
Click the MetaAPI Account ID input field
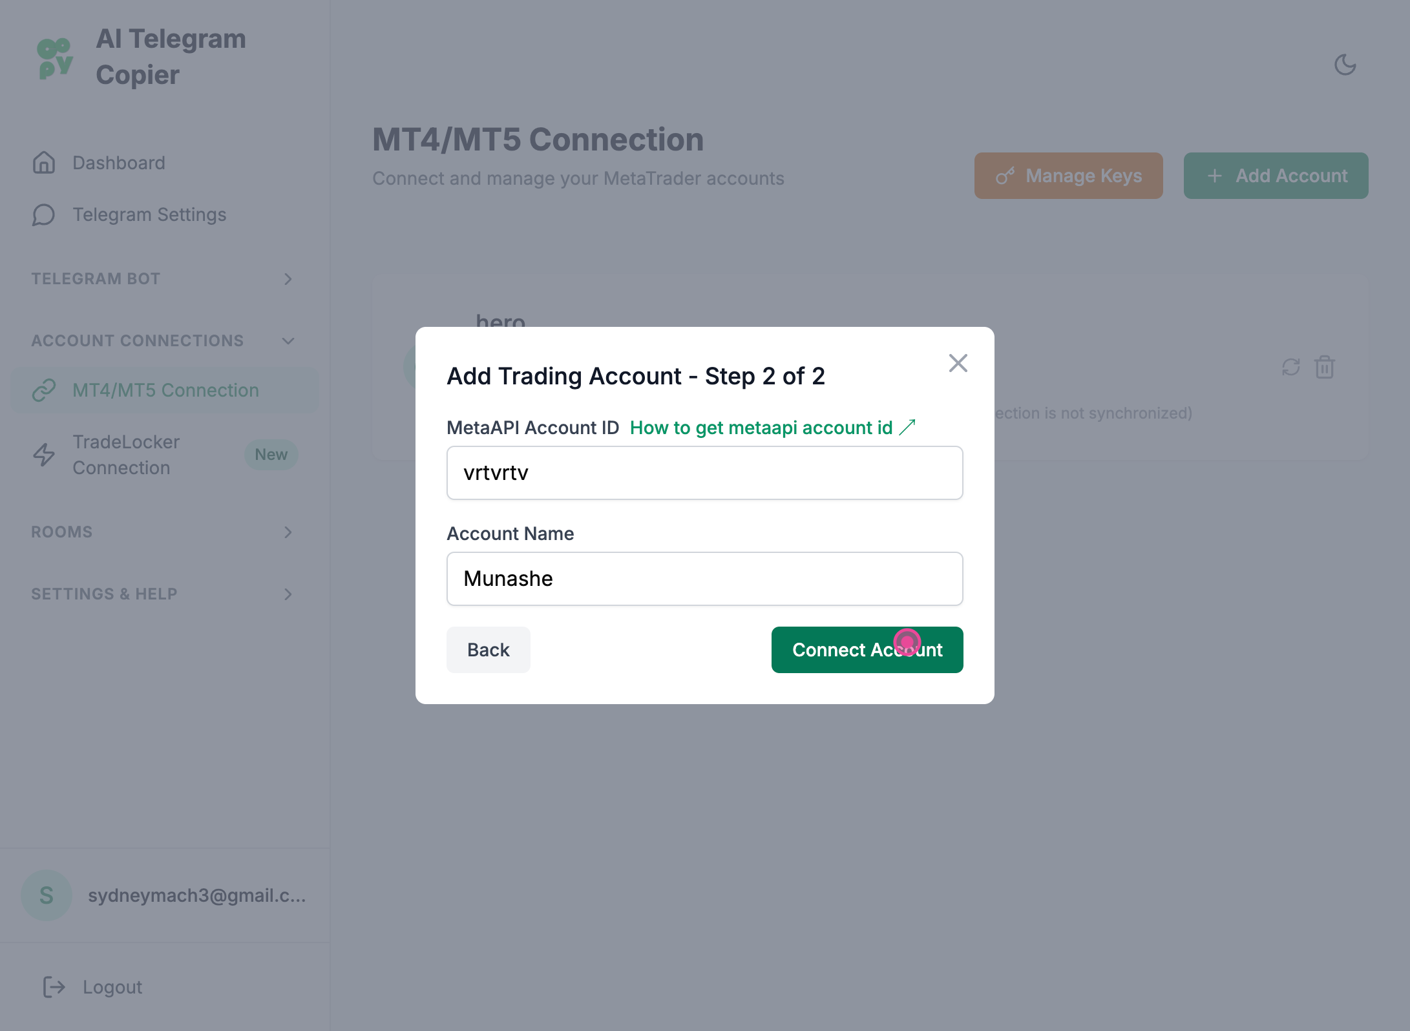[704, 473]
